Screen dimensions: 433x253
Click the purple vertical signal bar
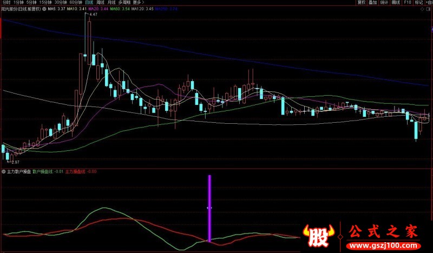[209, 208]
